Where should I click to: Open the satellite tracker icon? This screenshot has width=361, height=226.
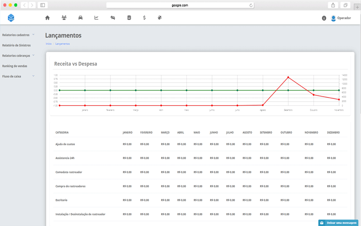coord(159,18)
